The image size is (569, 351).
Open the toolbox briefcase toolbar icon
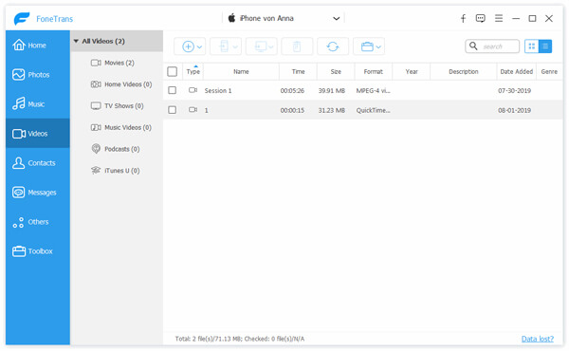tap(367, 46)
